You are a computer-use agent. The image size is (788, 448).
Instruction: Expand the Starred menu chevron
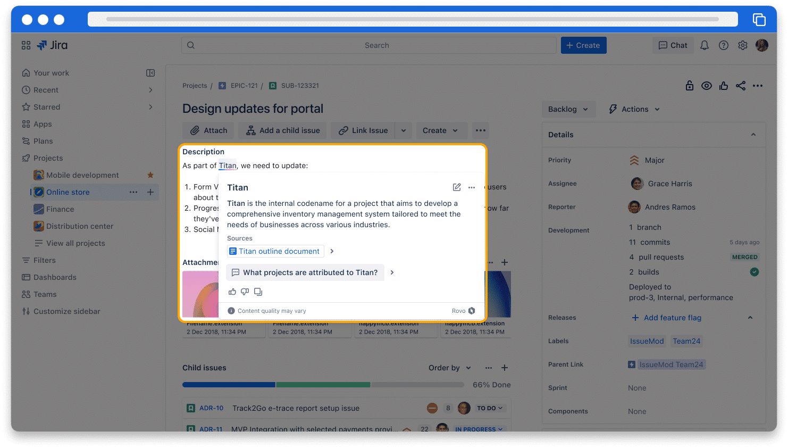coord(150,107)
